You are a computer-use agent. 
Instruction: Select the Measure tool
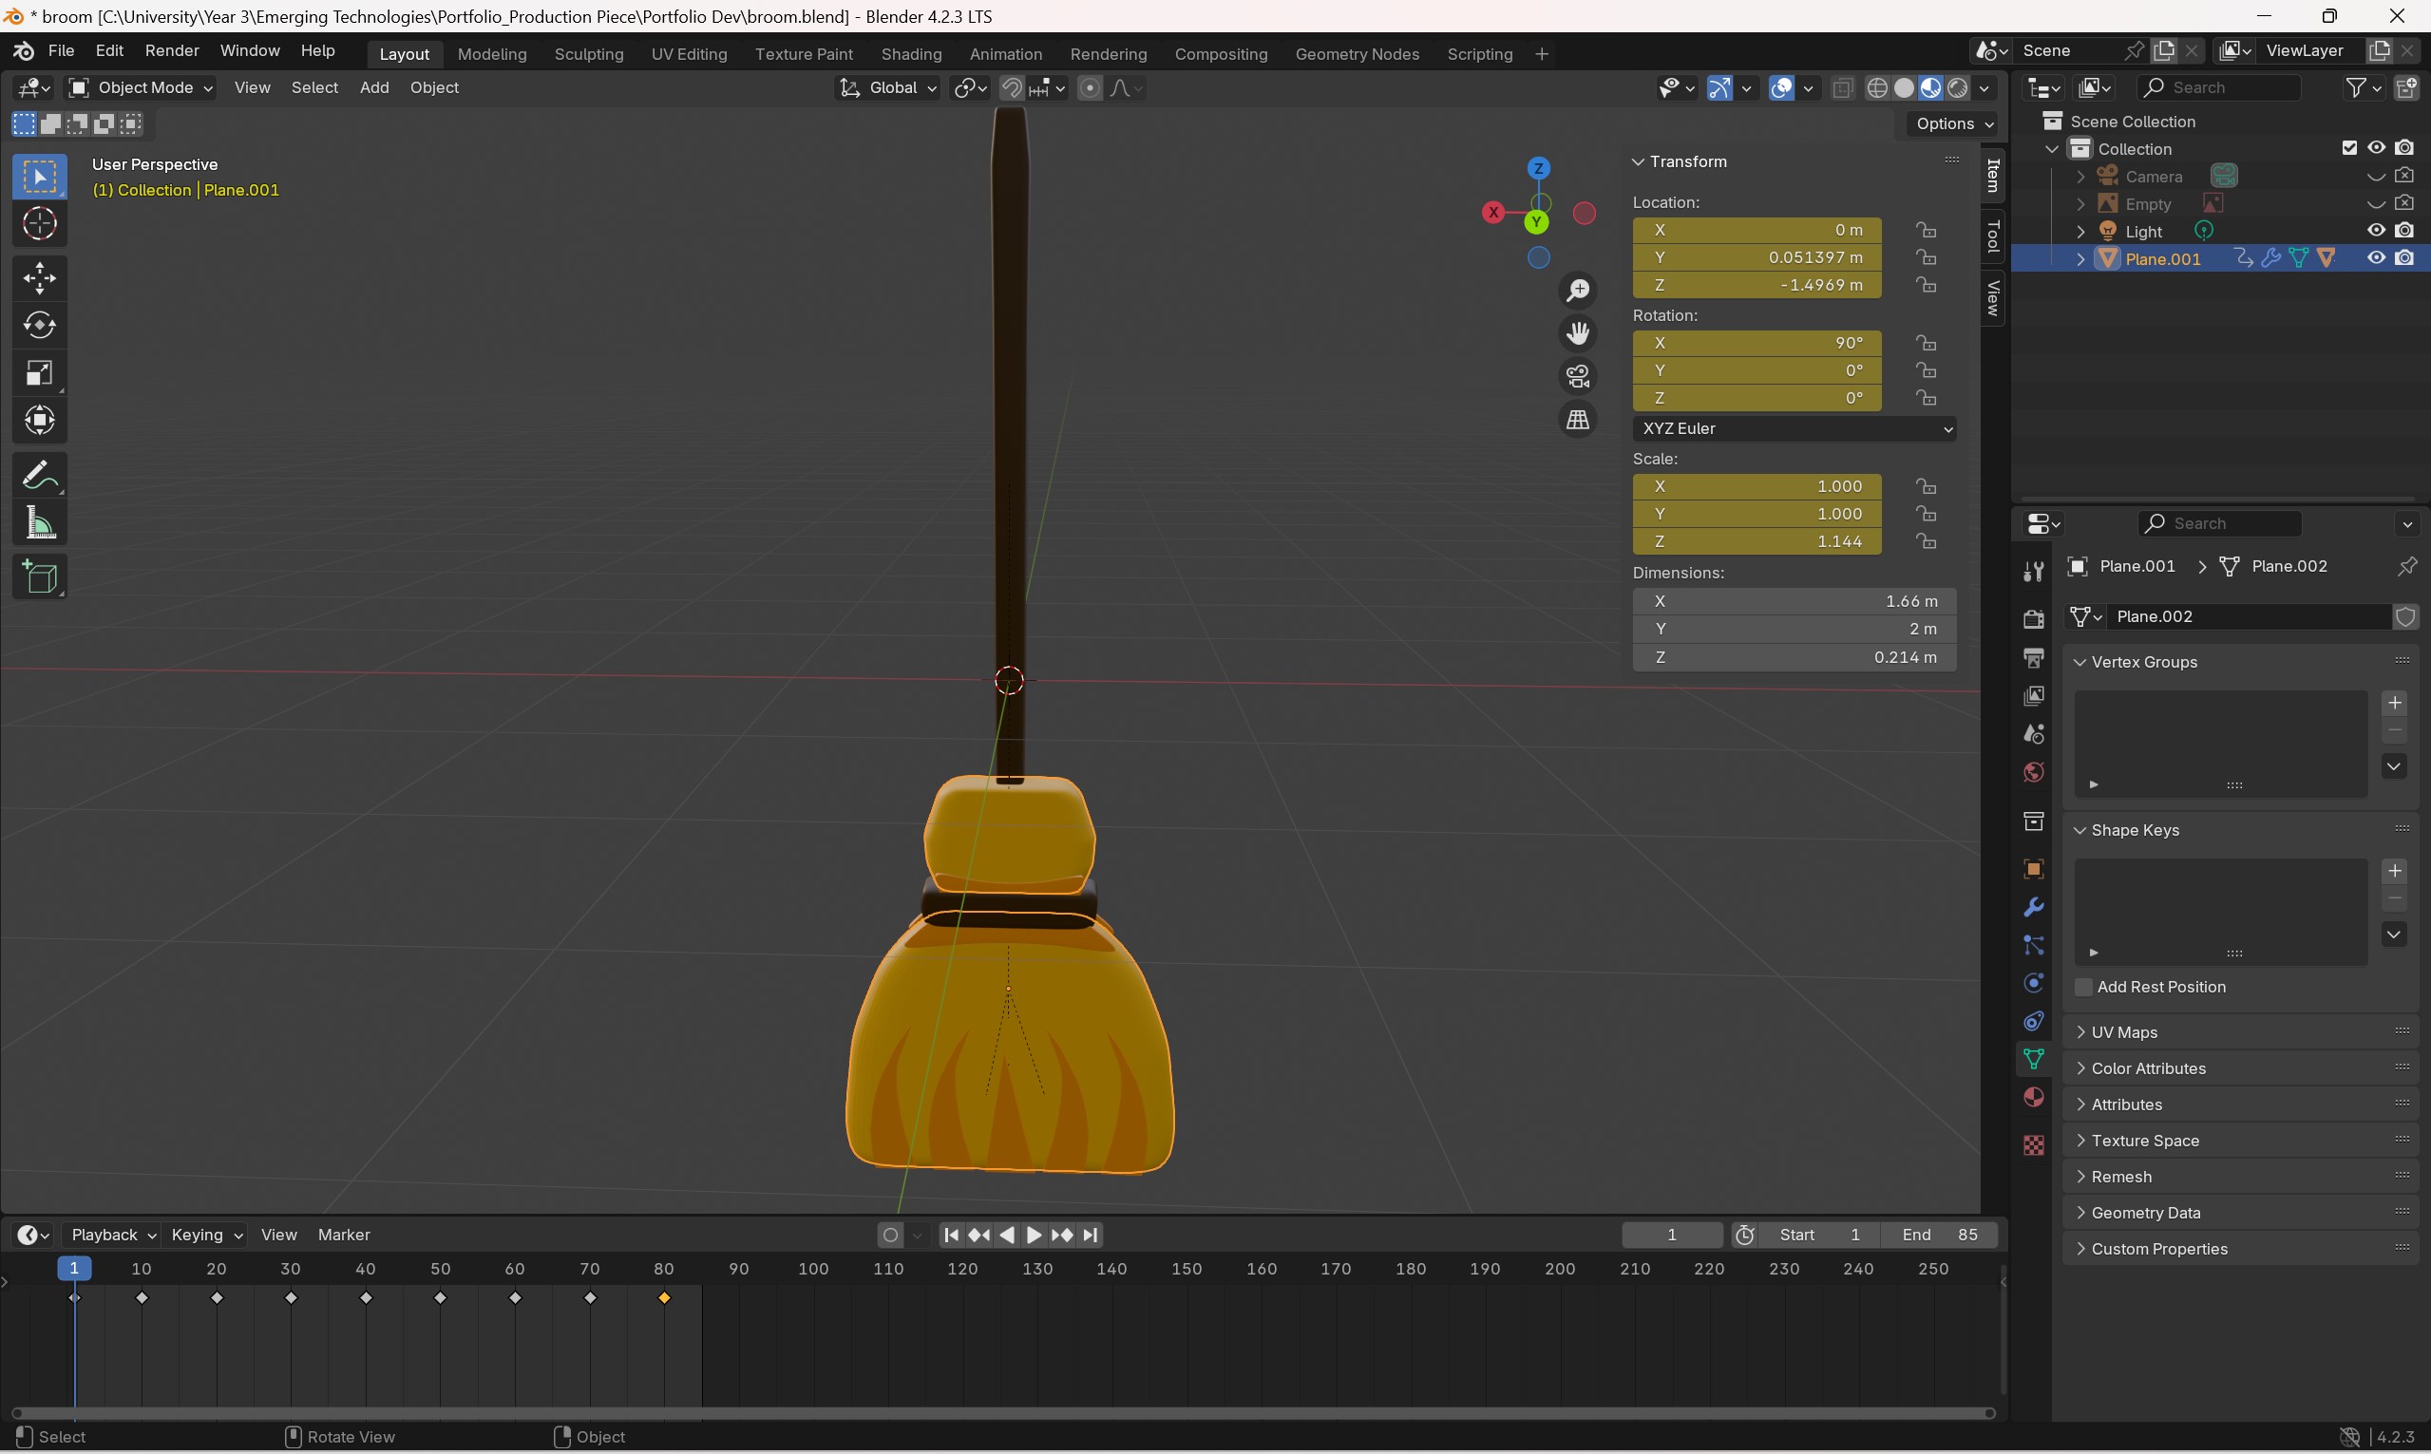pos(39,524)
